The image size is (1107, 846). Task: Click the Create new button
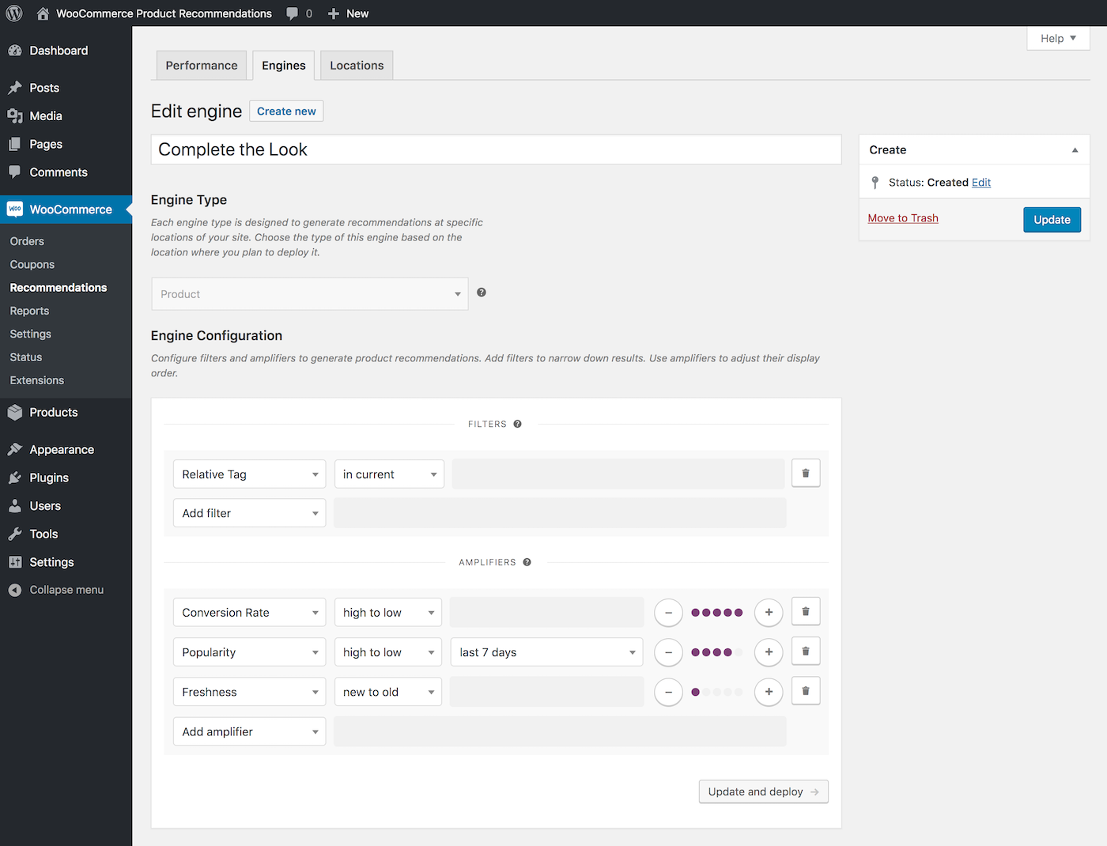[x=286, y=111]
